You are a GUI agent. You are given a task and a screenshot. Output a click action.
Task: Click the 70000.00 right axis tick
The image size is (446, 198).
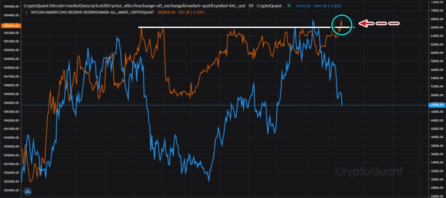pos(437,10)
